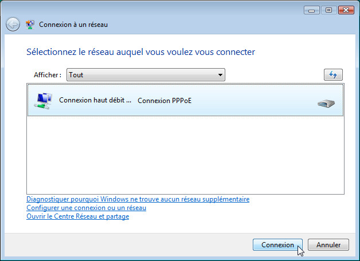Screen dimensions: 360x261
Task: Close the window with the red X
Action: (346, 10)
